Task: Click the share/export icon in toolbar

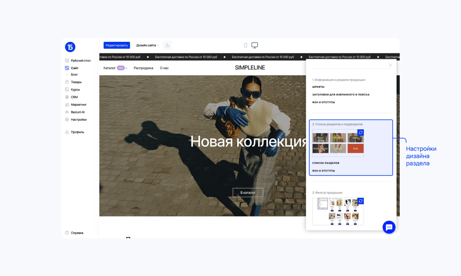Action: [167, 45]
